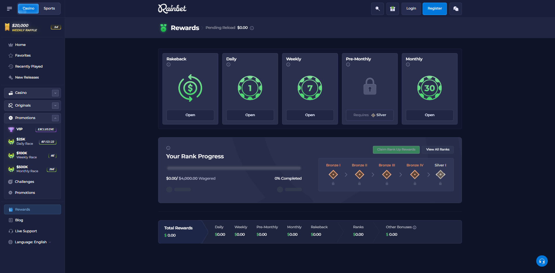Open View All Ranks
Image resolution: width=555 pixels, height=273 pixels.
(438, 150)
